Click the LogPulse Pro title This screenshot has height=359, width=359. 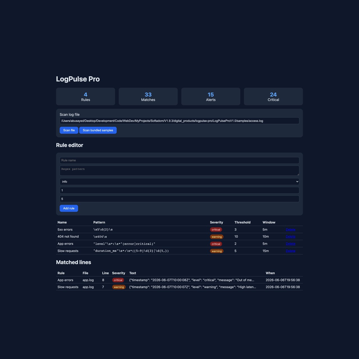pyautogui.click(x=78, y=79)
